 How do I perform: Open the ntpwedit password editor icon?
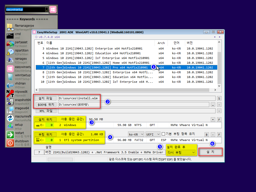(10, 93)
